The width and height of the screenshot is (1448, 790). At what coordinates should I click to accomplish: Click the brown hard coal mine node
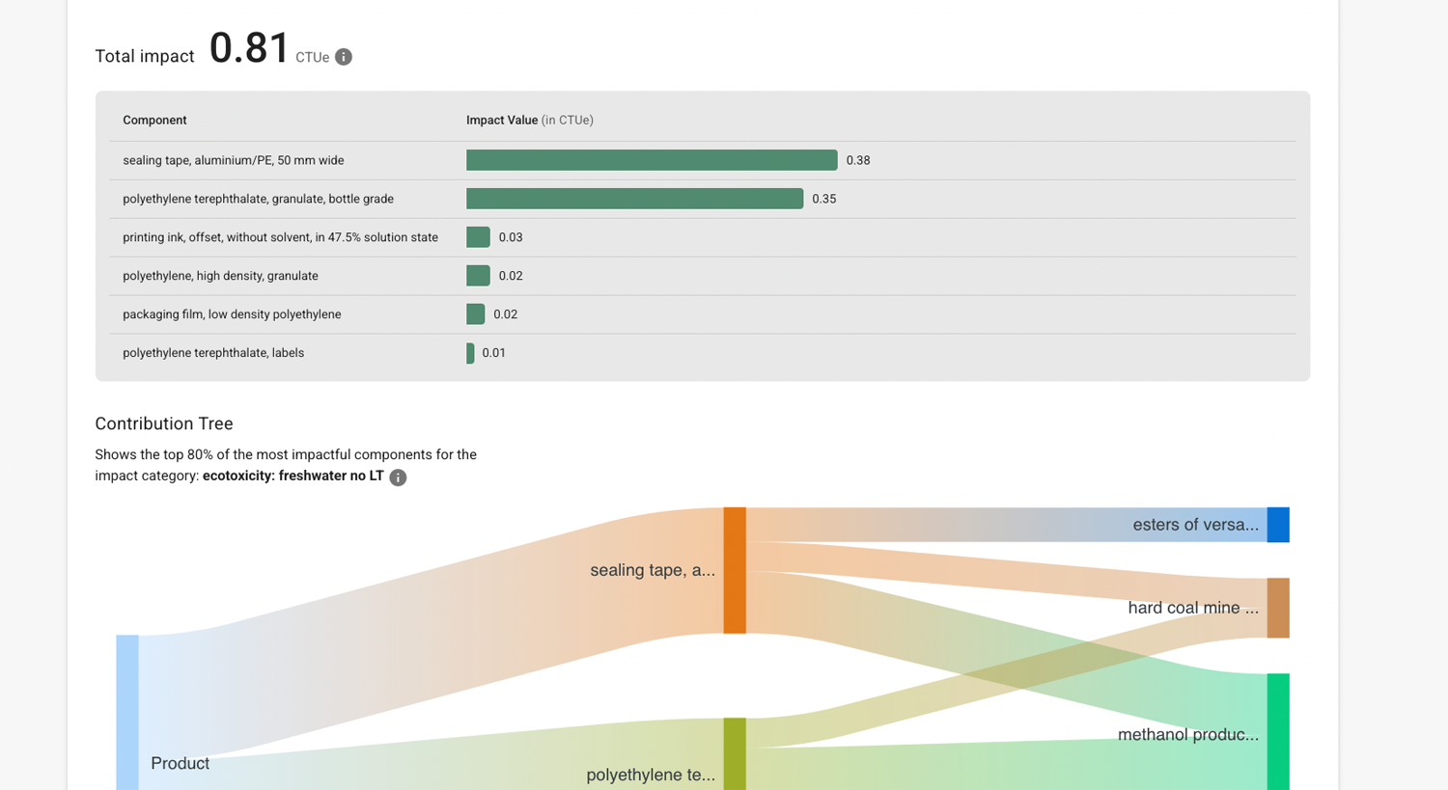(x=1278, y=608)
